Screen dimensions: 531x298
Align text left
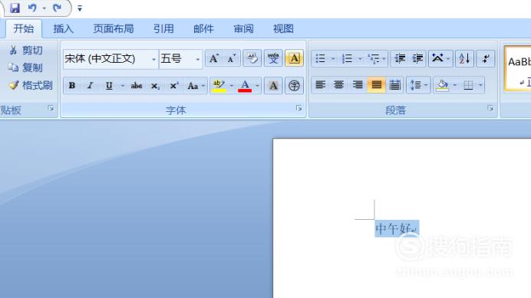click(320, 85)
